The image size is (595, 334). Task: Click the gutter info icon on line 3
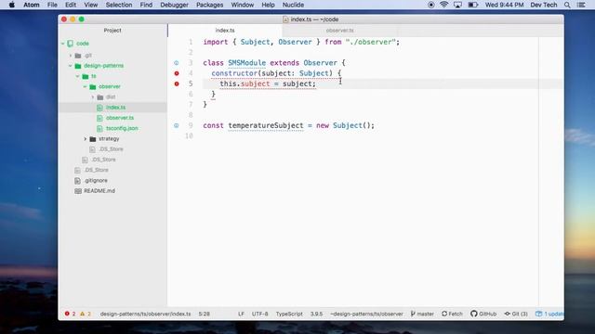click(177, 63)
